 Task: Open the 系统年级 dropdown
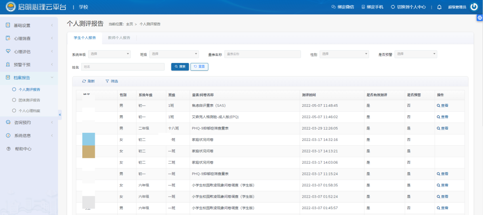[x=110, y=54]
